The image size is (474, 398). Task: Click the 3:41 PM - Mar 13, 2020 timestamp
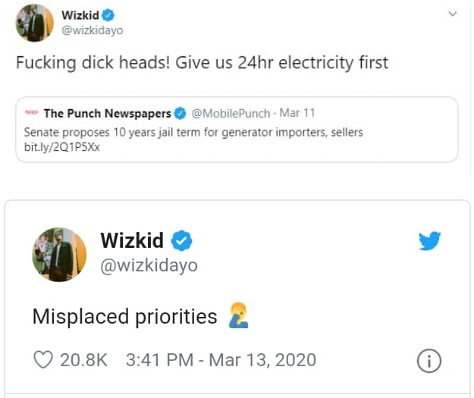coord(219,359)
